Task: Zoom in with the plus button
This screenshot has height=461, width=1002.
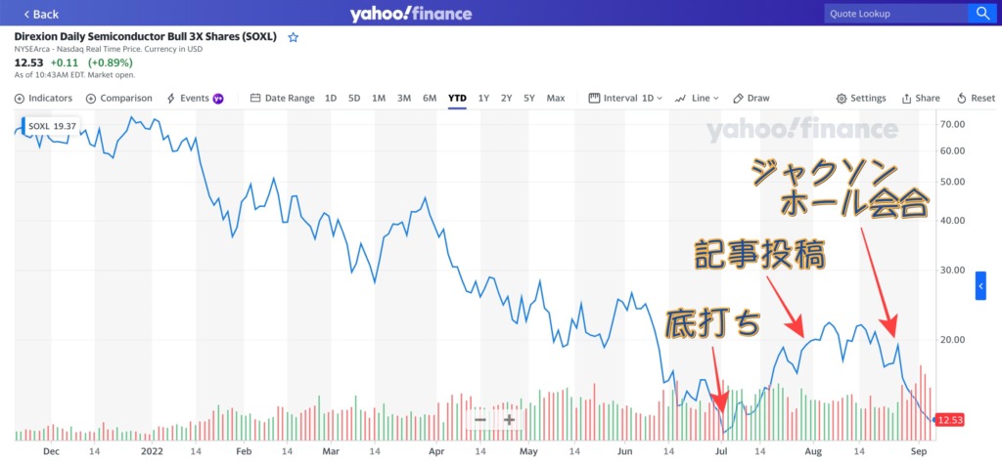Action: point(509,420)
